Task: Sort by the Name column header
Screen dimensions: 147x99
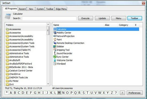Action: [78, 25]
